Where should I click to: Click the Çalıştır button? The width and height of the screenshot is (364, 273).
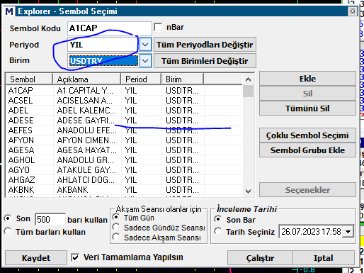[x=260, y=258]
